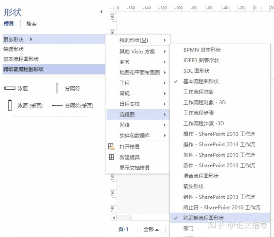
Task: Uncheck 跨职能流程图形状 in the flowchart submenu
Action: (220, 218)
